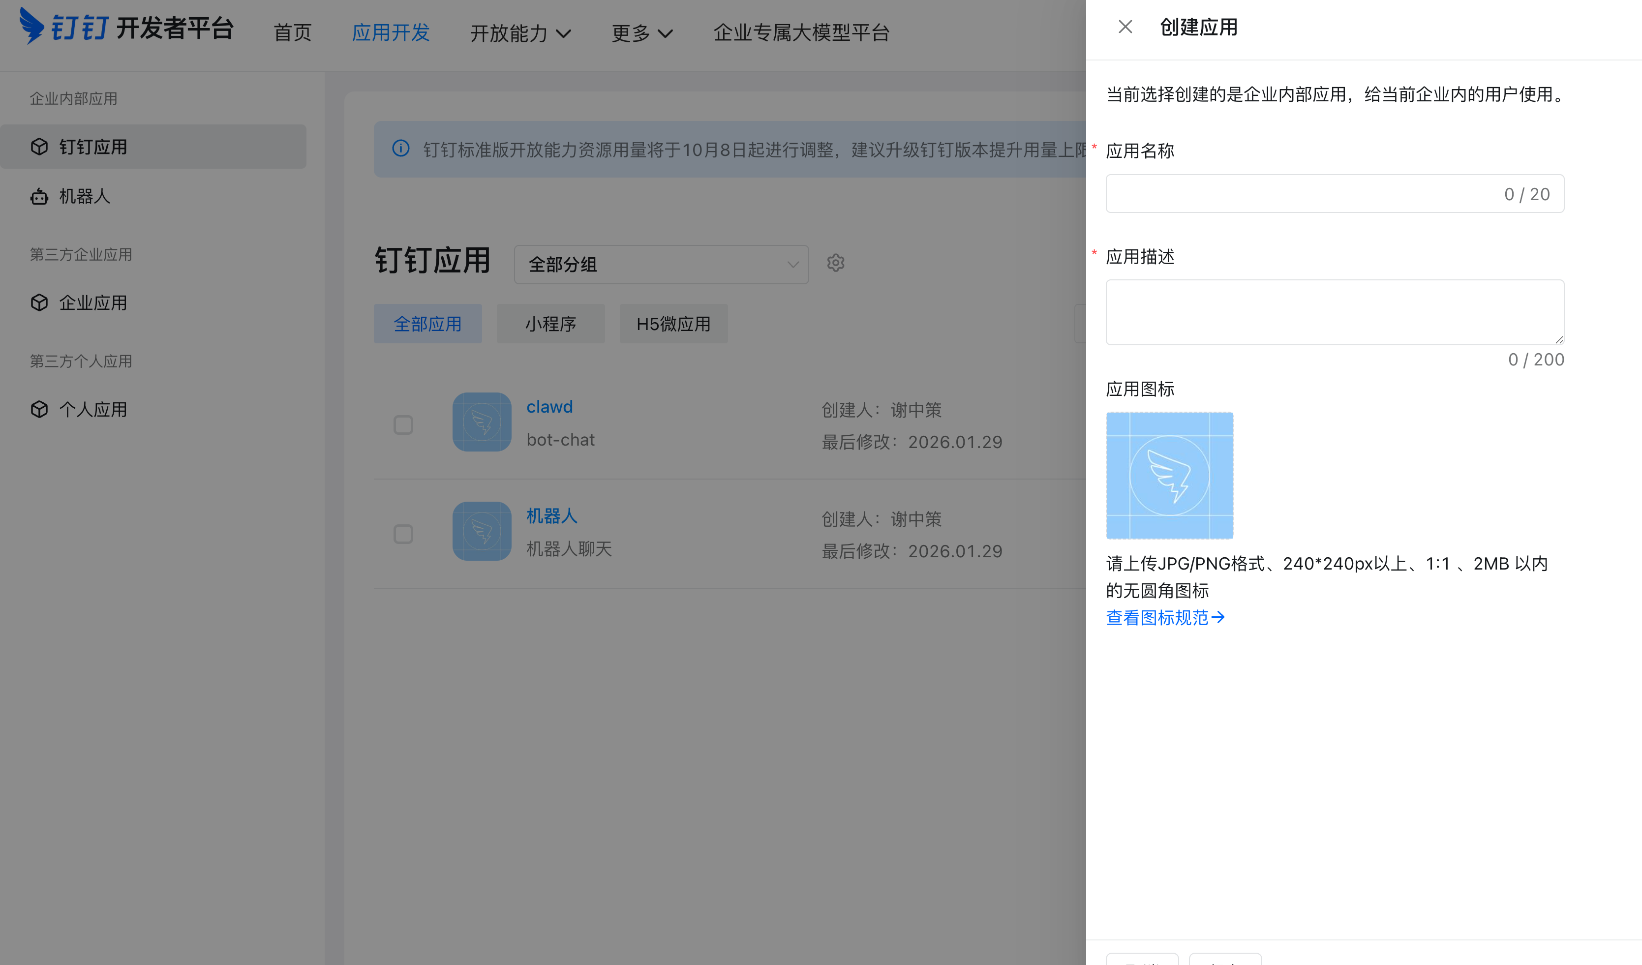Check the checkbox next to clawd

tap(403, 424)
